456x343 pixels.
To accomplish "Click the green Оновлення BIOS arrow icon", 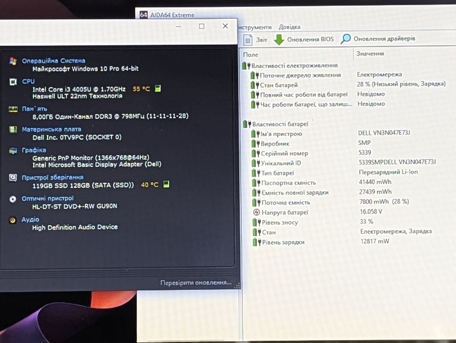I will pyautogui.click(x=279, y=39).
